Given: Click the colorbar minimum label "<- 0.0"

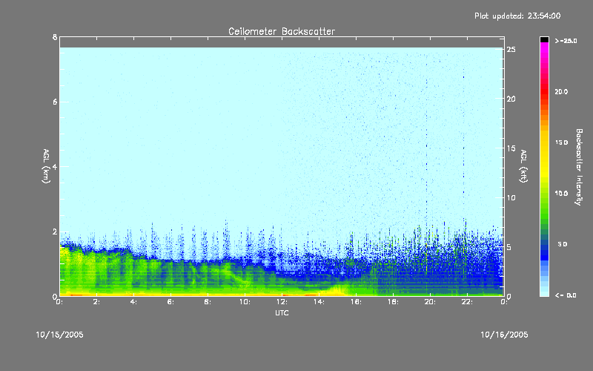Looking at the screenshot, I should (x=566, y=295).
